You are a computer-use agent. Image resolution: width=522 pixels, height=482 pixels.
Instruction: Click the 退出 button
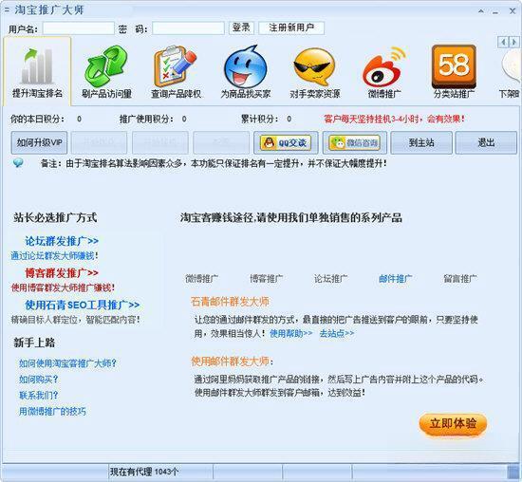pyautogui.click(x=486, y=143)
